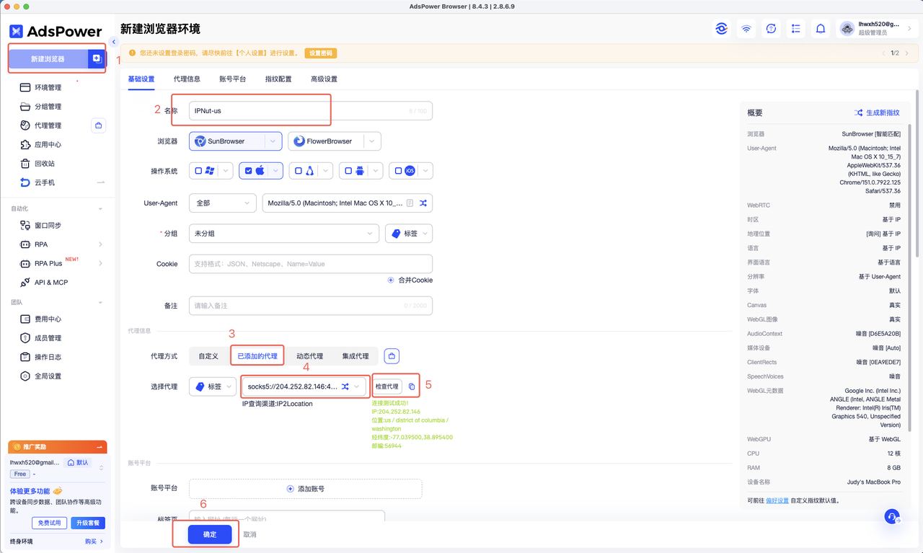Open 云手机 cloud phone page

point(44,183)
